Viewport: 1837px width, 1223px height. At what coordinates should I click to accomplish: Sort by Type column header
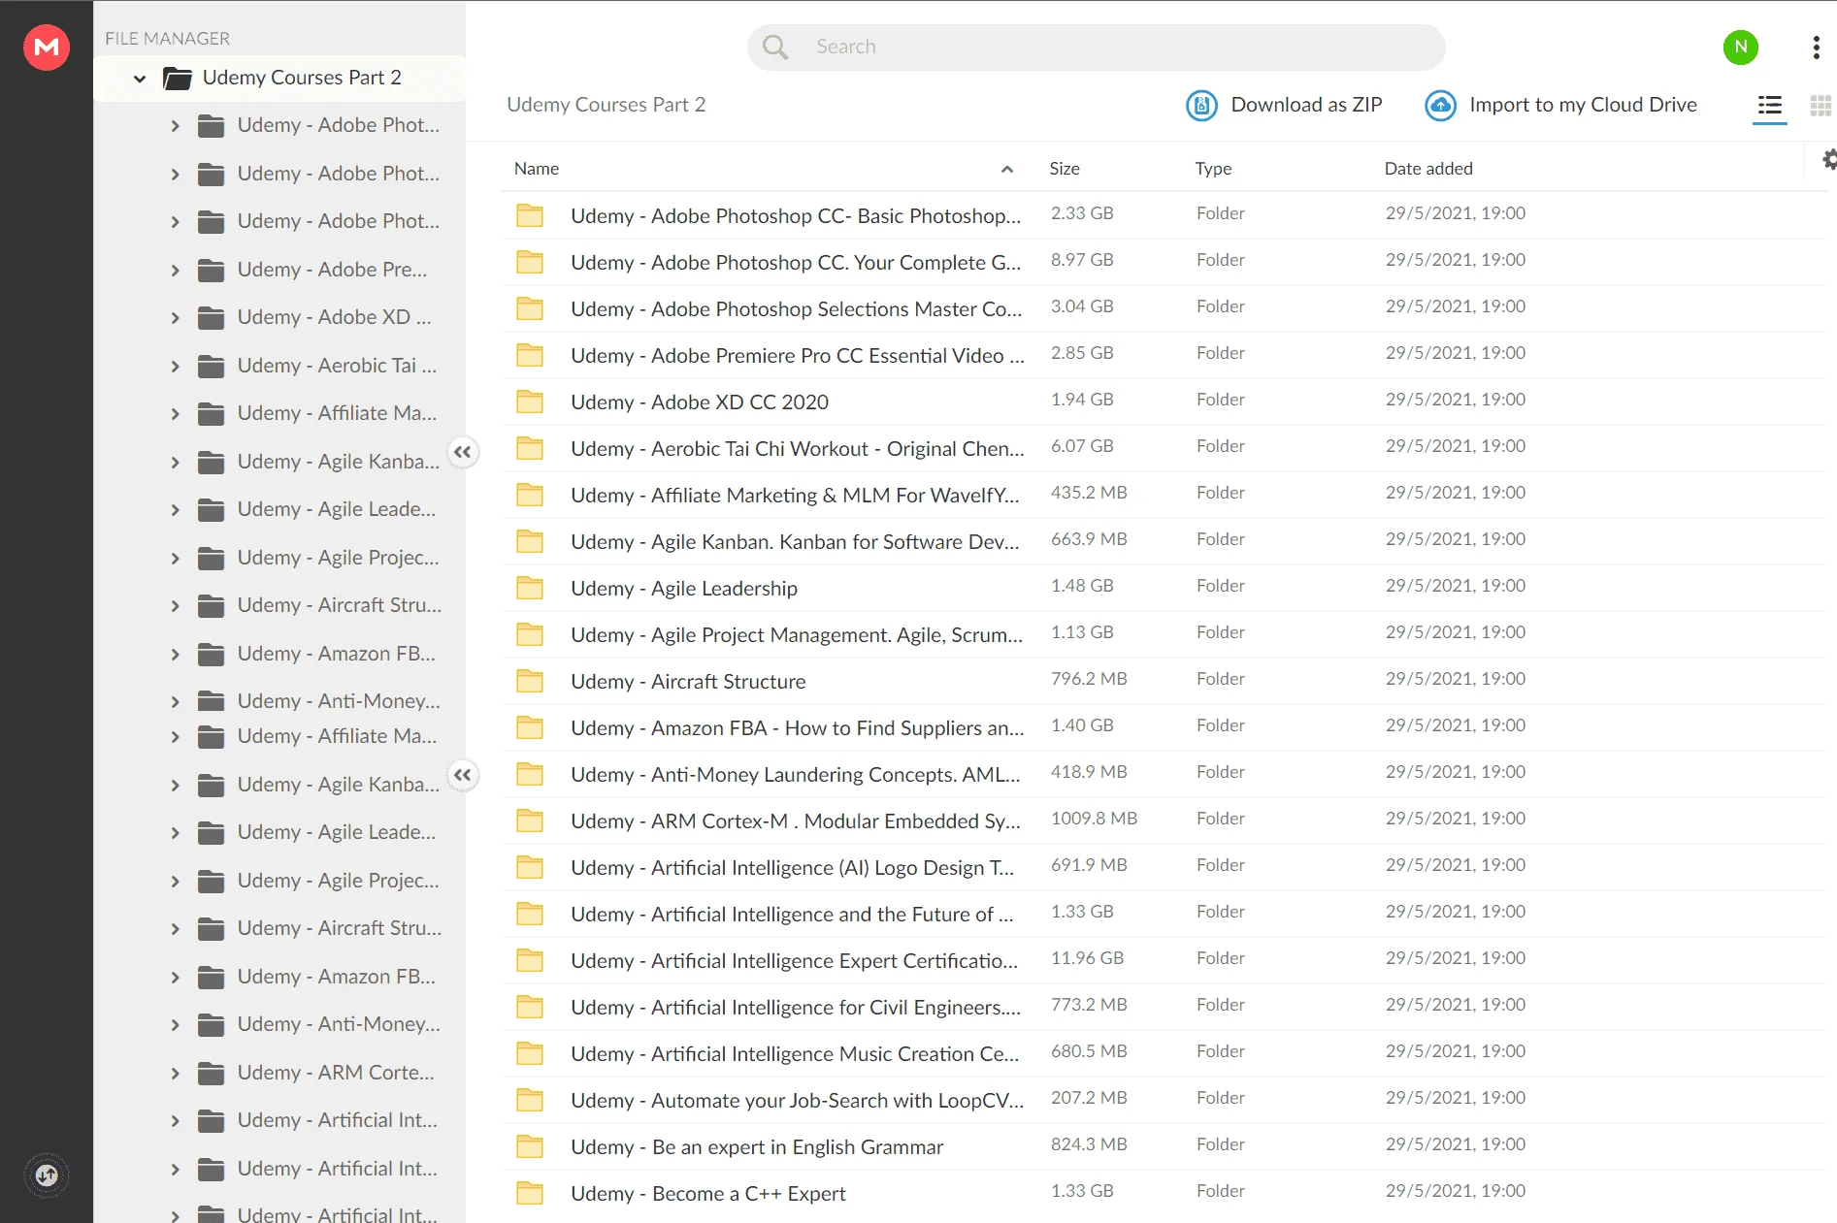(x=1213, y=169)
